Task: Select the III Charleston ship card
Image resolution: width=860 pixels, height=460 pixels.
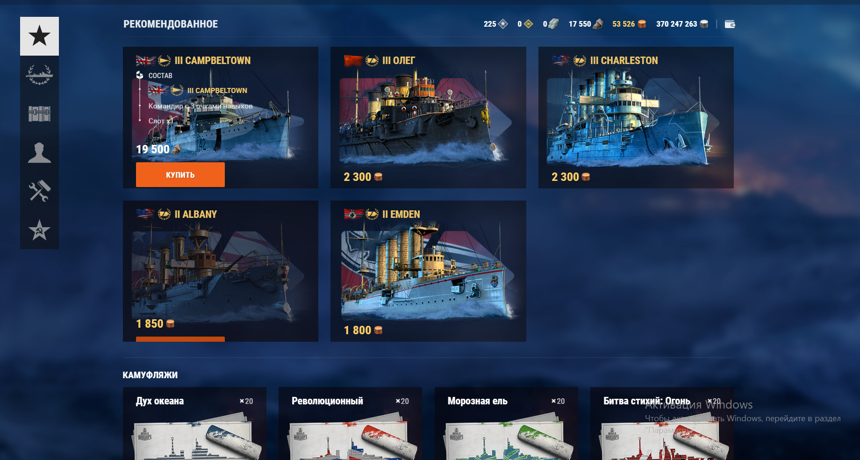Action: click(636, 117)
